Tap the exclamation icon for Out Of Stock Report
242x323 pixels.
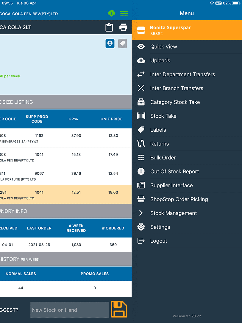[x=141, y=171]
